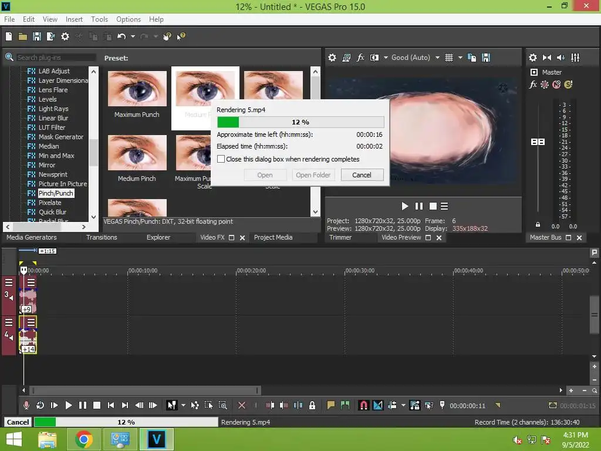Open Master Bus audio properties gear
The image size is (601, 451).
[533, 58]
